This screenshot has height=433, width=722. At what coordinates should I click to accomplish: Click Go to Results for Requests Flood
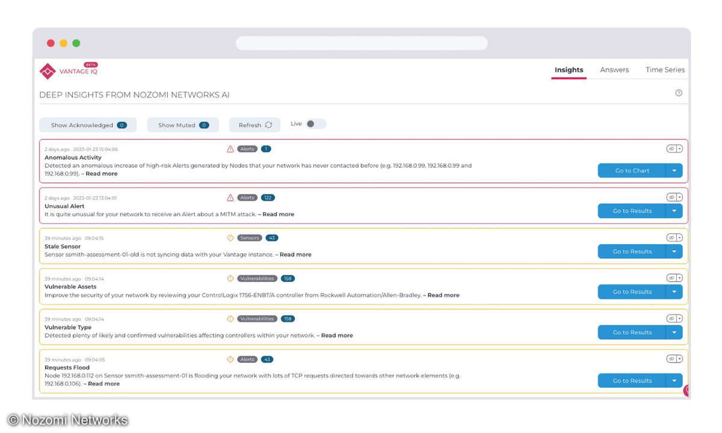(x=632, y=381)
